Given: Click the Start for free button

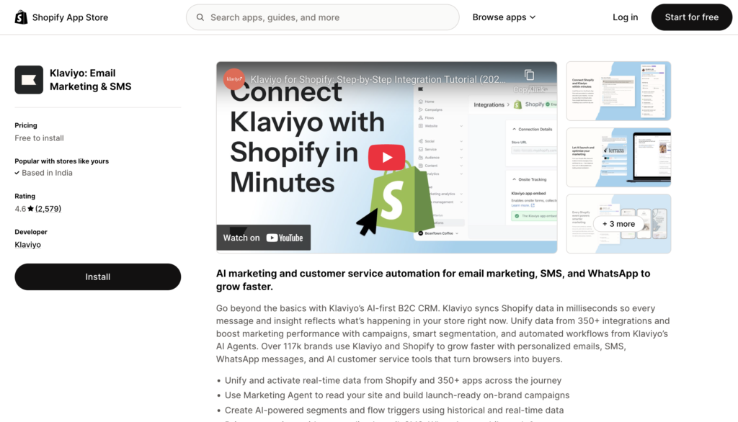Looking at the screenshot, I should click(x=691, y=17).
